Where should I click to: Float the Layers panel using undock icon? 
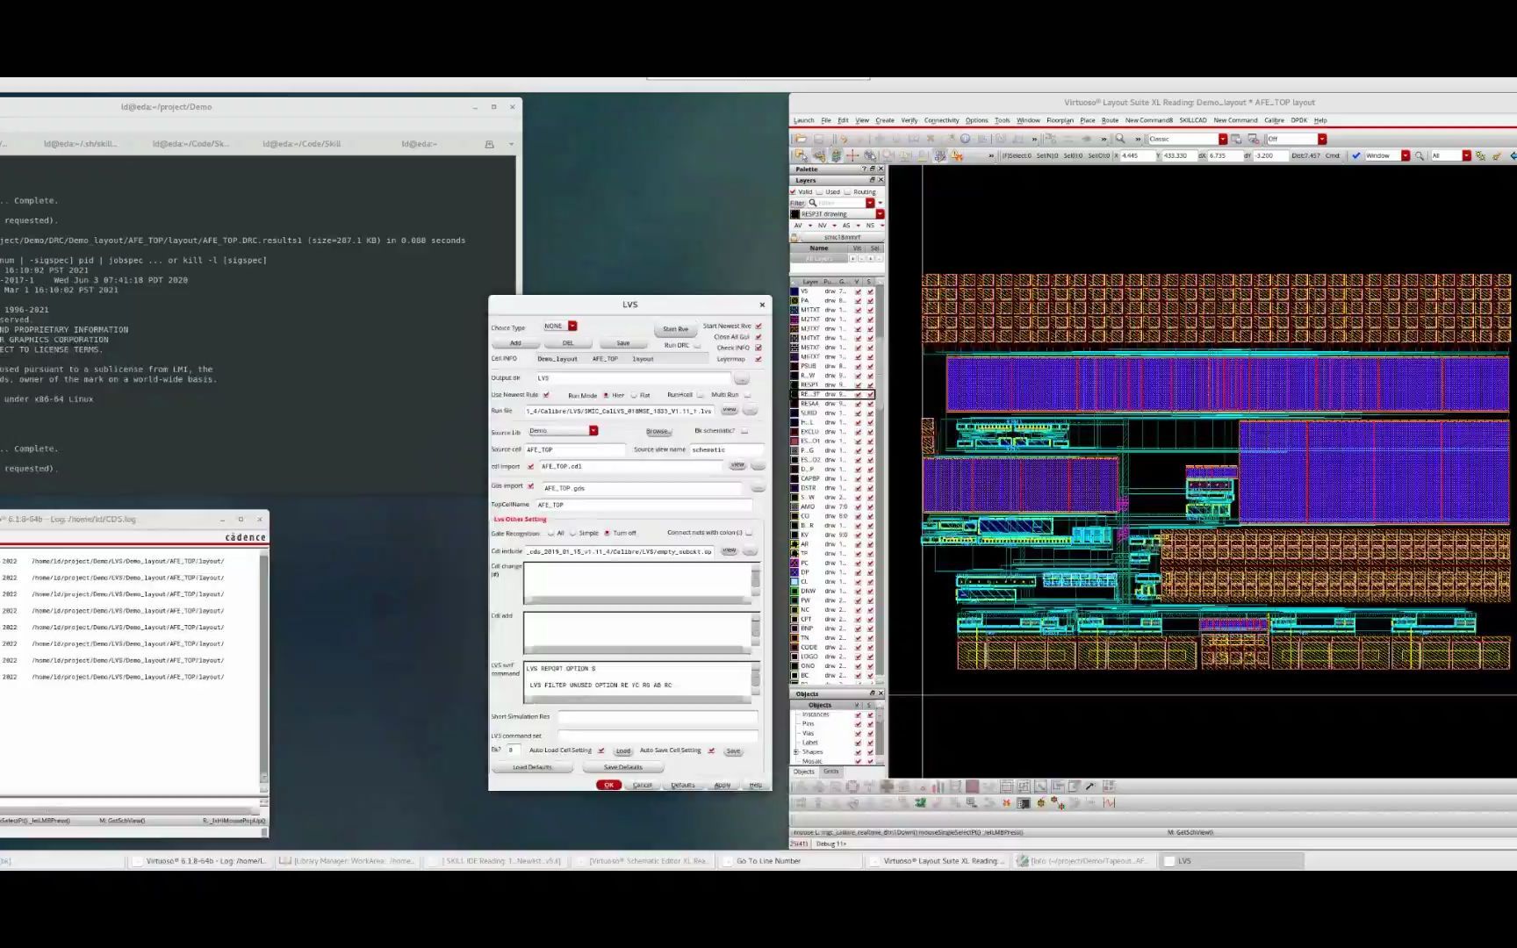coord(872,180)
